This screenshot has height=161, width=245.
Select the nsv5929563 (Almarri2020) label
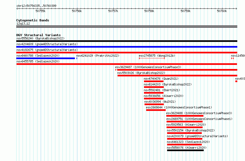click(x=186, y=125)
